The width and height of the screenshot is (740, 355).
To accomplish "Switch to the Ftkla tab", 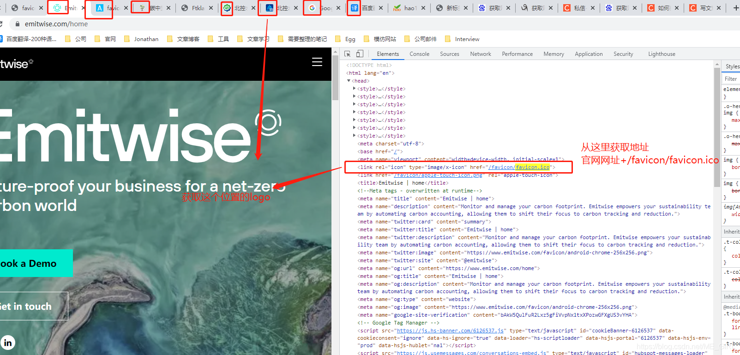I will 198,8.
